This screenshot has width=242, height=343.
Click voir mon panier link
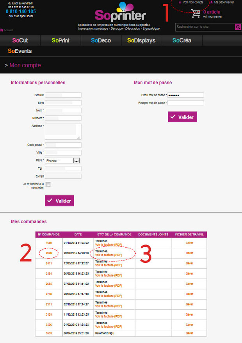point(212,16)
